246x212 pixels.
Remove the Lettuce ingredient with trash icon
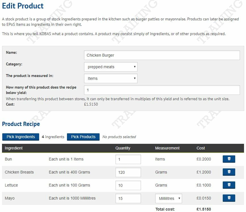(229, 185)
